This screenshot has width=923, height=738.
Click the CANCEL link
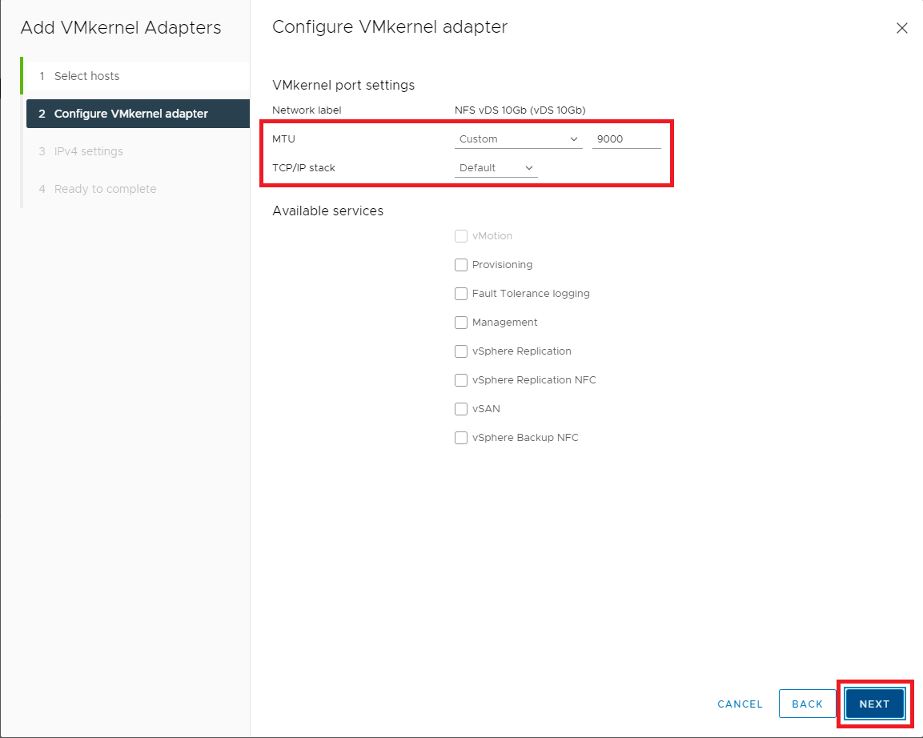click(x=740, y=704)
